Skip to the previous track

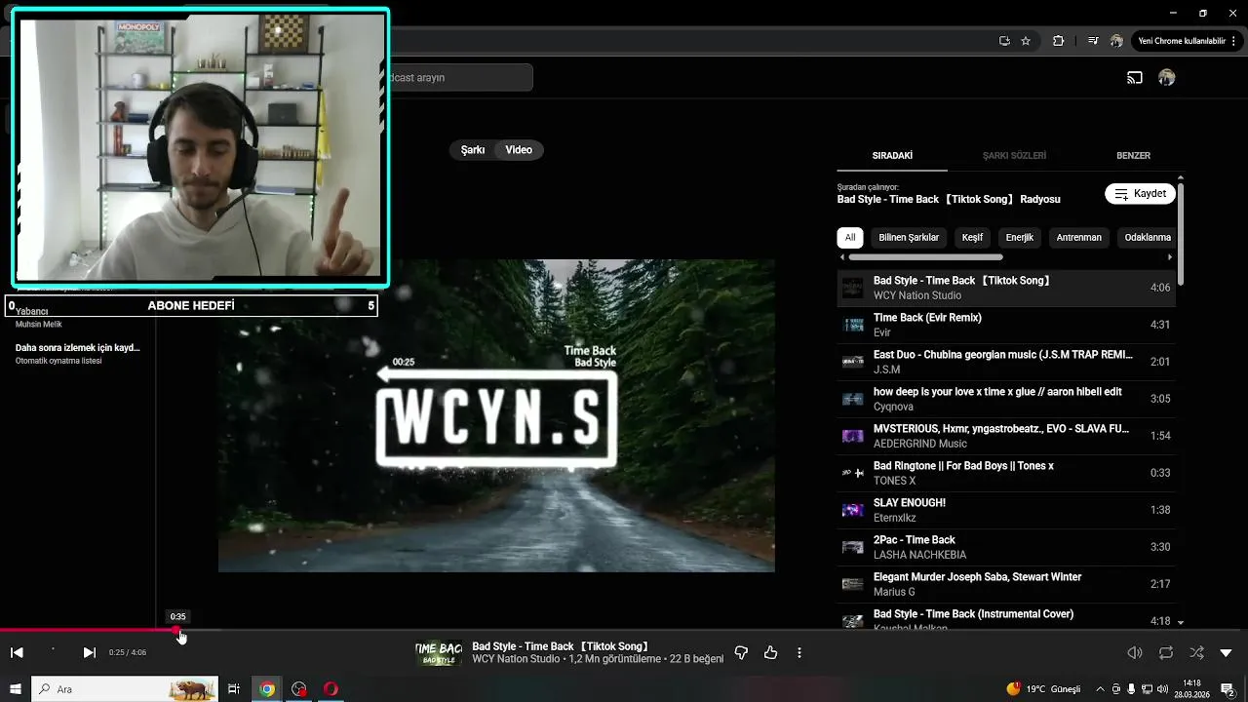pyautogui.click(x=17, y=652)
